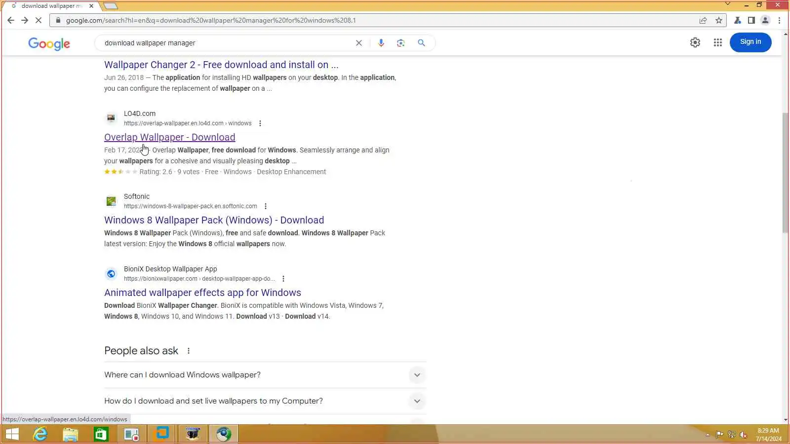Open the Google apps grid
Screen dimensions: 790x444
coord(718,42)
